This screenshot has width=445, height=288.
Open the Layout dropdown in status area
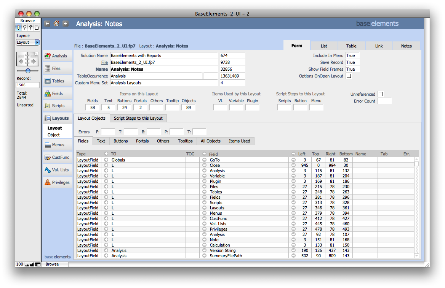(27, 42)
